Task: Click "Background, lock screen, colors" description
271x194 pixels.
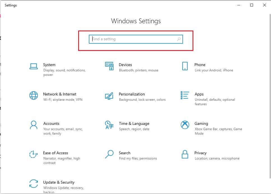Action: (x=142, y=100)
